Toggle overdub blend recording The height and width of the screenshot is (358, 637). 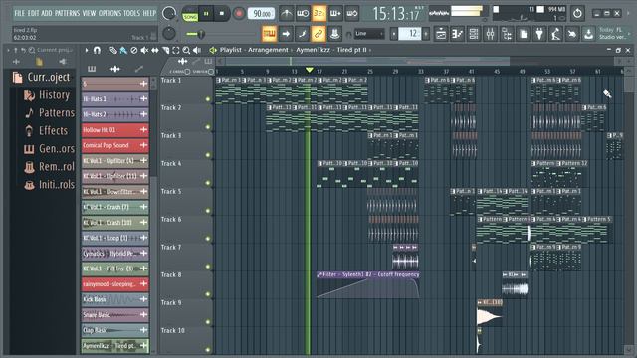(335, 13)
